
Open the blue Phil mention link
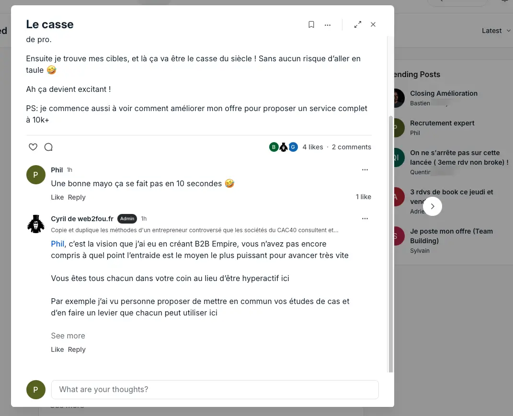tap(57, 244)
